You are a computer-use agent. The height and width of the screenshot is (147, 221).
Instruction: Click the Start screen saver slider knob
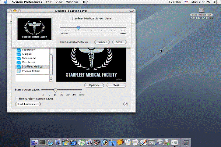point(55,90)
